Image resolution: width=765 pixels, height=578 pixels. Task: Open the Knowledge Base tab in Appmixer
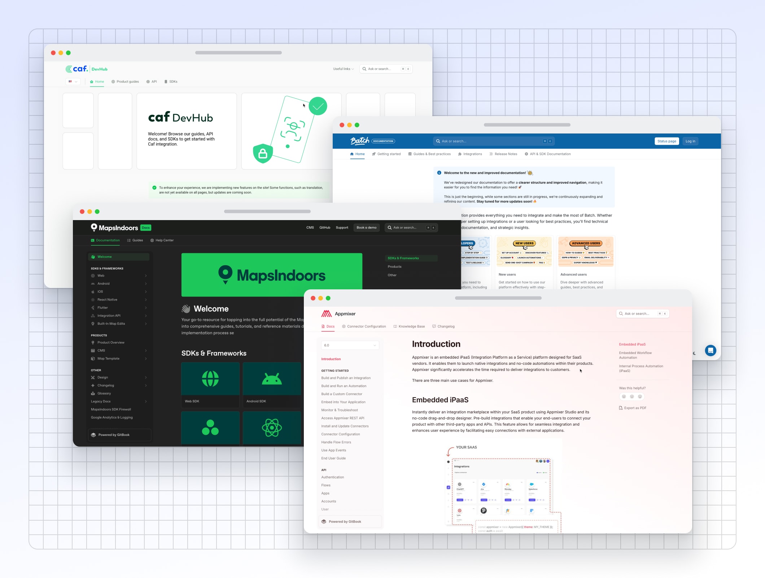[409, 327]
